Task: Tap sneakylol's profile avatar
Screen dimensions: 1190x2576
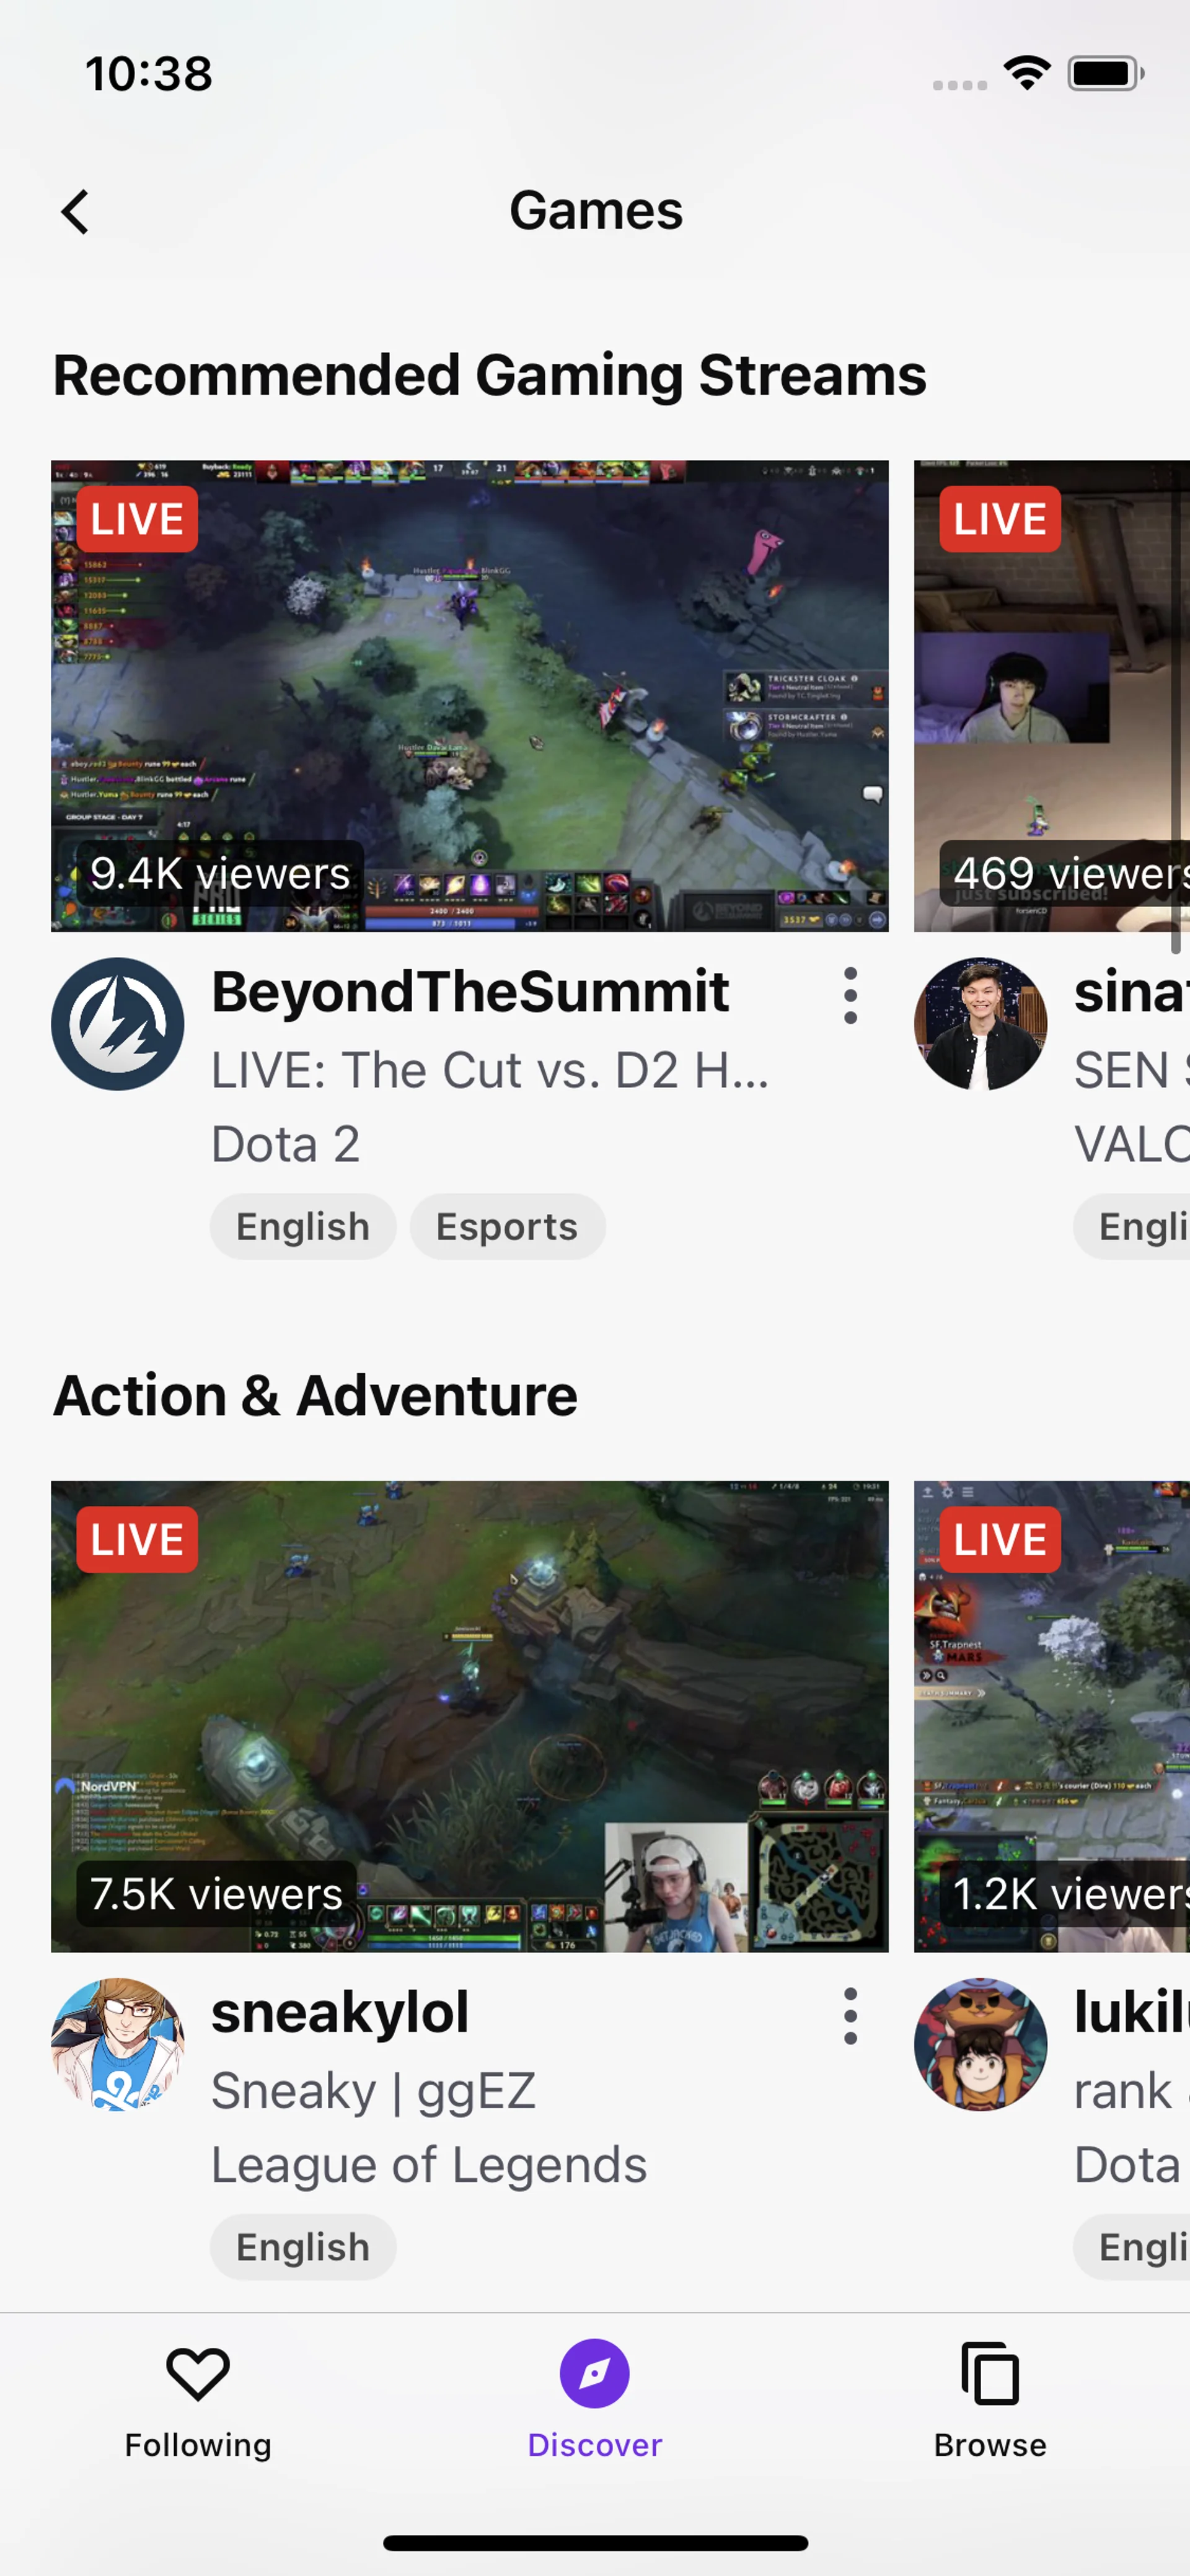Action: (x=118, y=2044)
